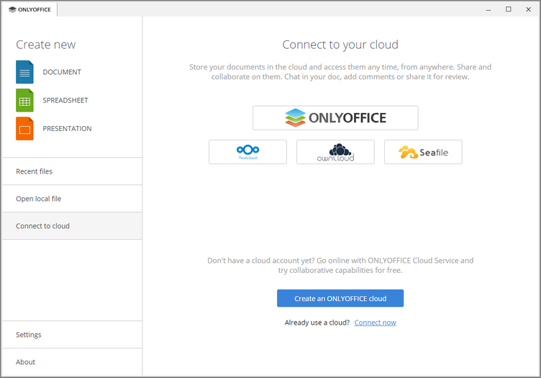
Task: Select Connect to cloud sidebar item
Action: click(x=73, y=226)
